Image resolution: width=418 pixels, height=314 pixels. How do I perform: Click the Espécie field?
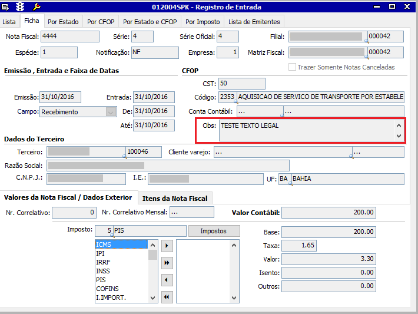coord(59,52)
